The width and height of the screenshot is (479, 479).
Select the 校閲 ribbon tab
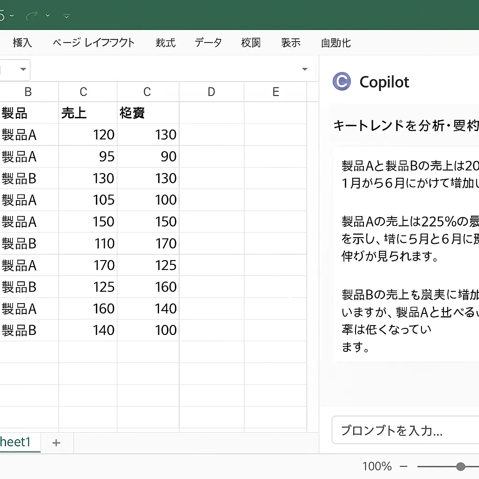(x=251, y=43)
